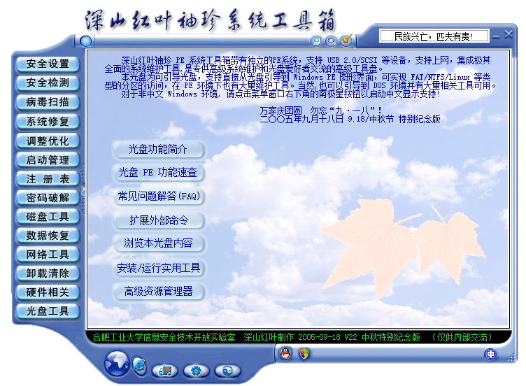
Task: Open 安全设置 from the sidebar
Action: [48, 64]
